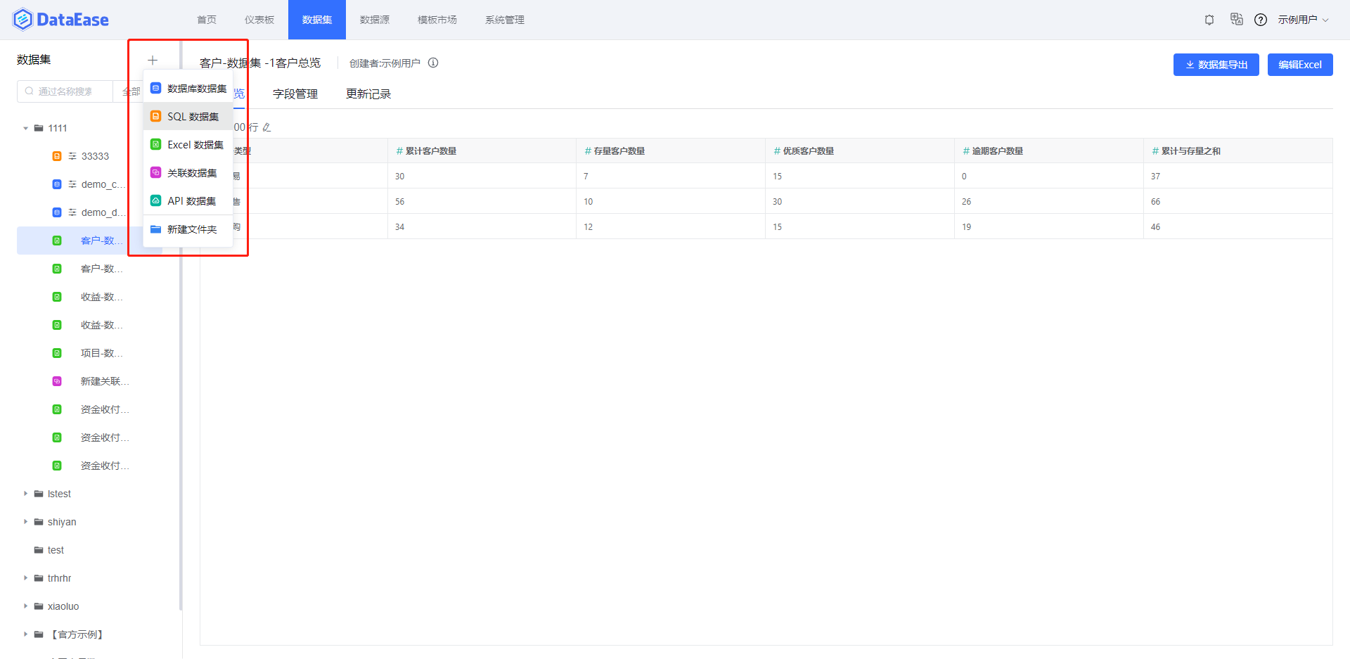The image size is (1350, 659).
Task: Click the 累计客户数量 column header
Action: click(x=482, y=151)
